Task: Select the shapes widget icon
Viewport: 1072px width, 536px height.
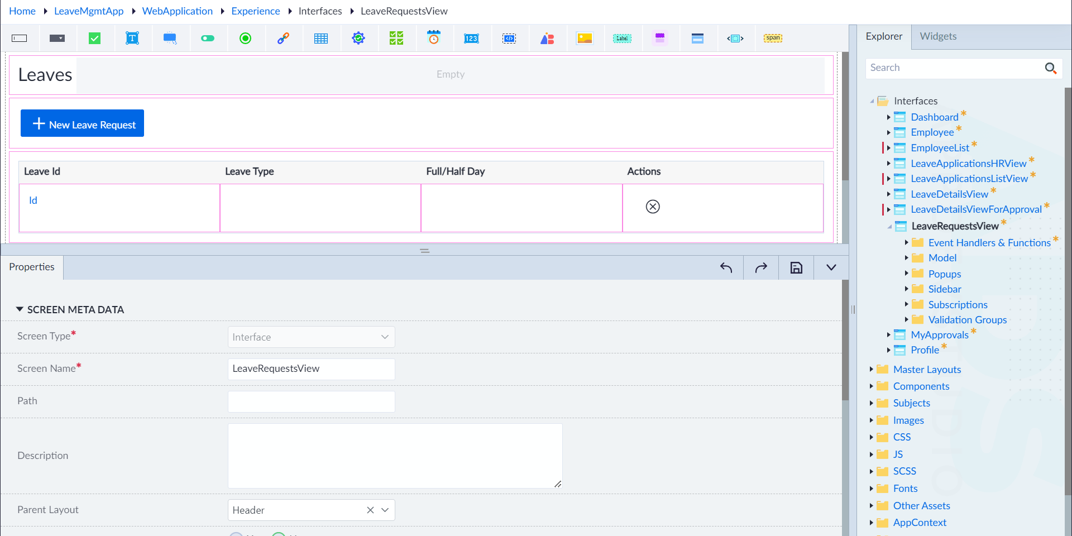Action: tap(547, 39)
